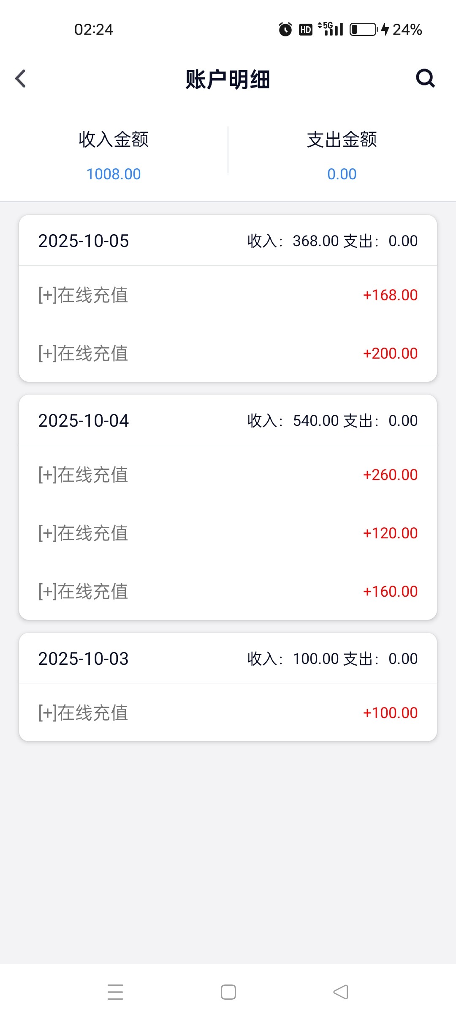Screen dimensions: 456x1020
Task: Open the 2025-10-05 date header
Action: click(228, 241)
